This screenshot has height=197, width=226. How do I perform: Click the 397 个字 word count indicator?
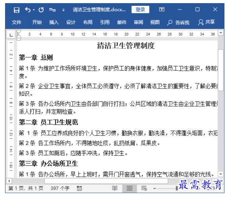60,188
